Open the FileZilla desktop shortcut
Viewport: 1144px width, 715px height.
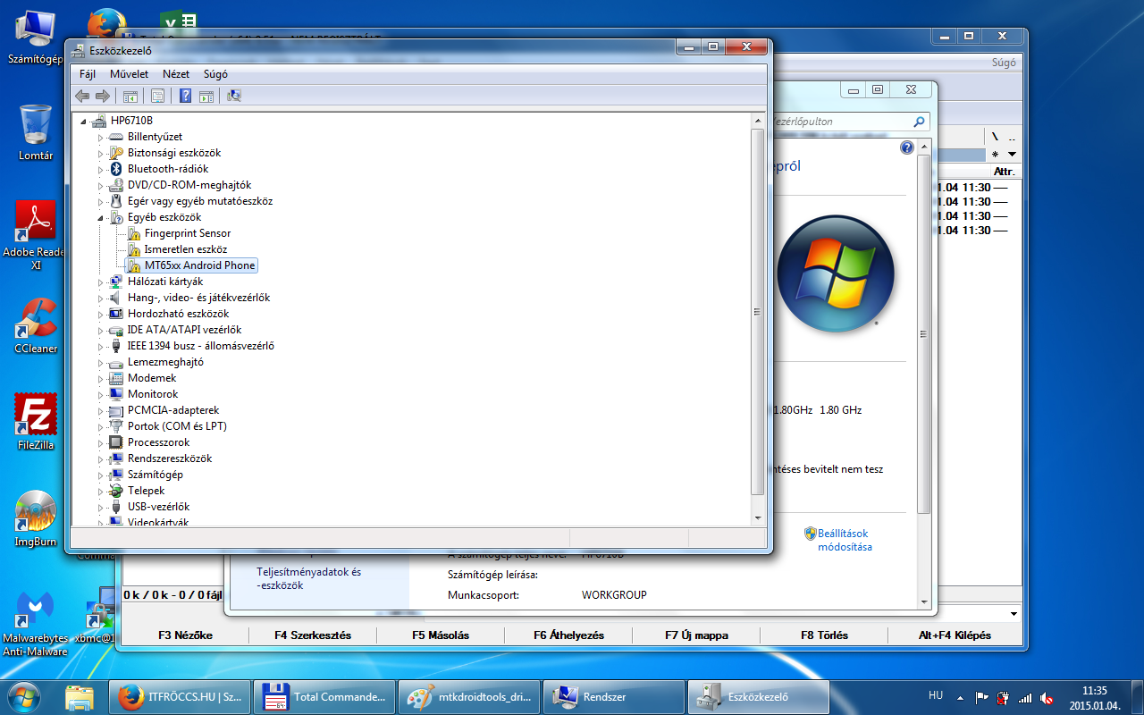pos(36,421)
